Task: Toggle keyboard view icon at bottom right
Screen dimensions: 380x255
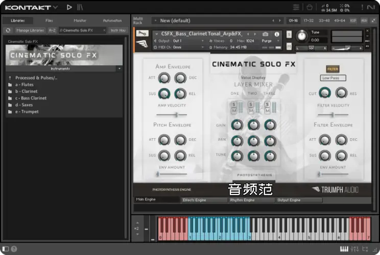Action: tap(344, 249)
